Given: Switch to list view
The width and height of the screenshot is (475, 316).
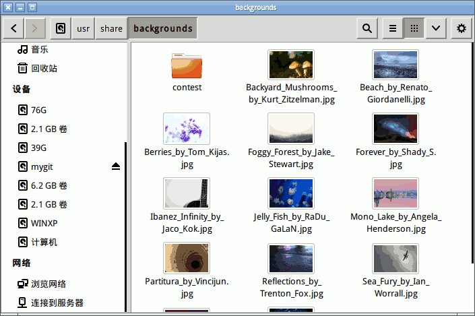Looking at the screenshot, I should (393, 28).
